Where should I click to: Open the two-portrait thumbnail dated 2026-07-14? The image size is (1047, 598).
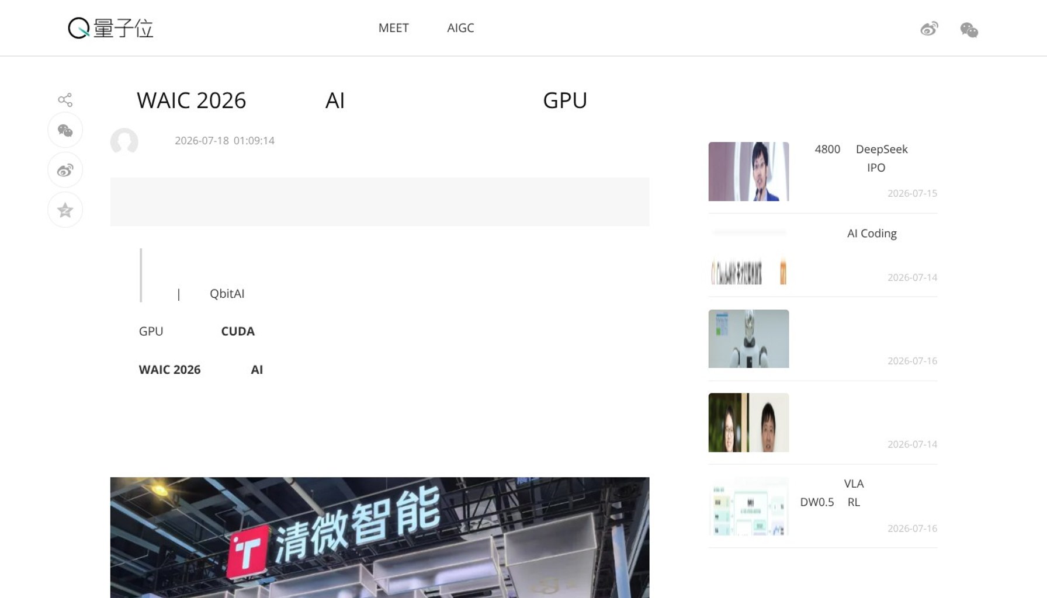point(748,422)
